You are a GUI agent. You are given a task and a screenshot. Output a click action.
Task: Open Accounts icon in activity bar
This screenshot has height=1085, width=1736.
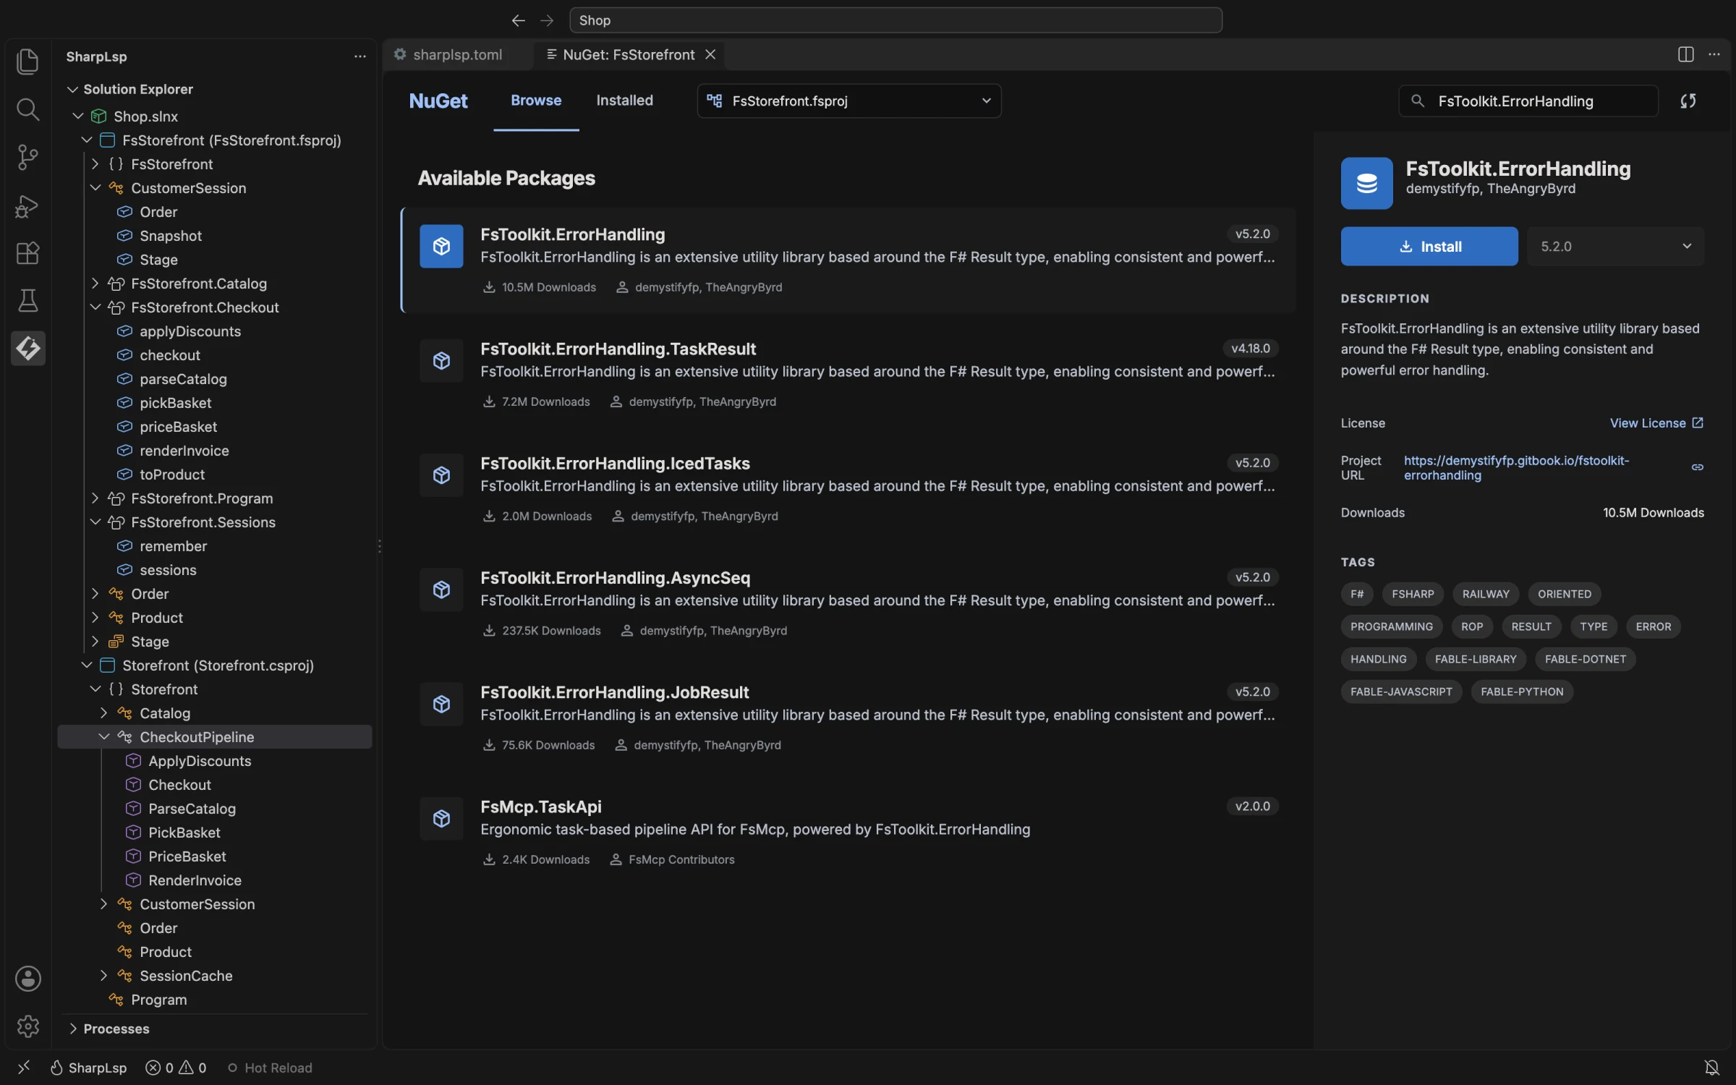pyautogui.click(x=27, y=979)
